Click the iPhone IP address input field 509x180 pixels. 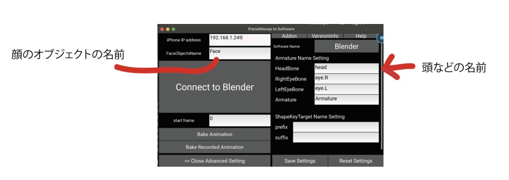coord(240,40)
